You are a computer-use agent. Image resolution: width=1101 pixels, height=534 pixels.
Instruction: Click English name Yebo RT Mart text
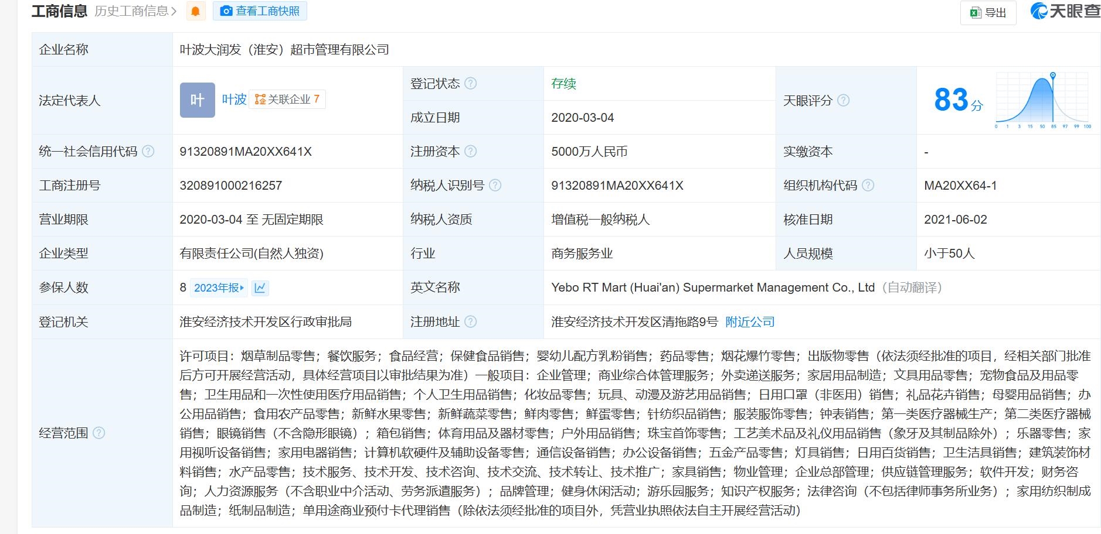click(x=713, y=287)
